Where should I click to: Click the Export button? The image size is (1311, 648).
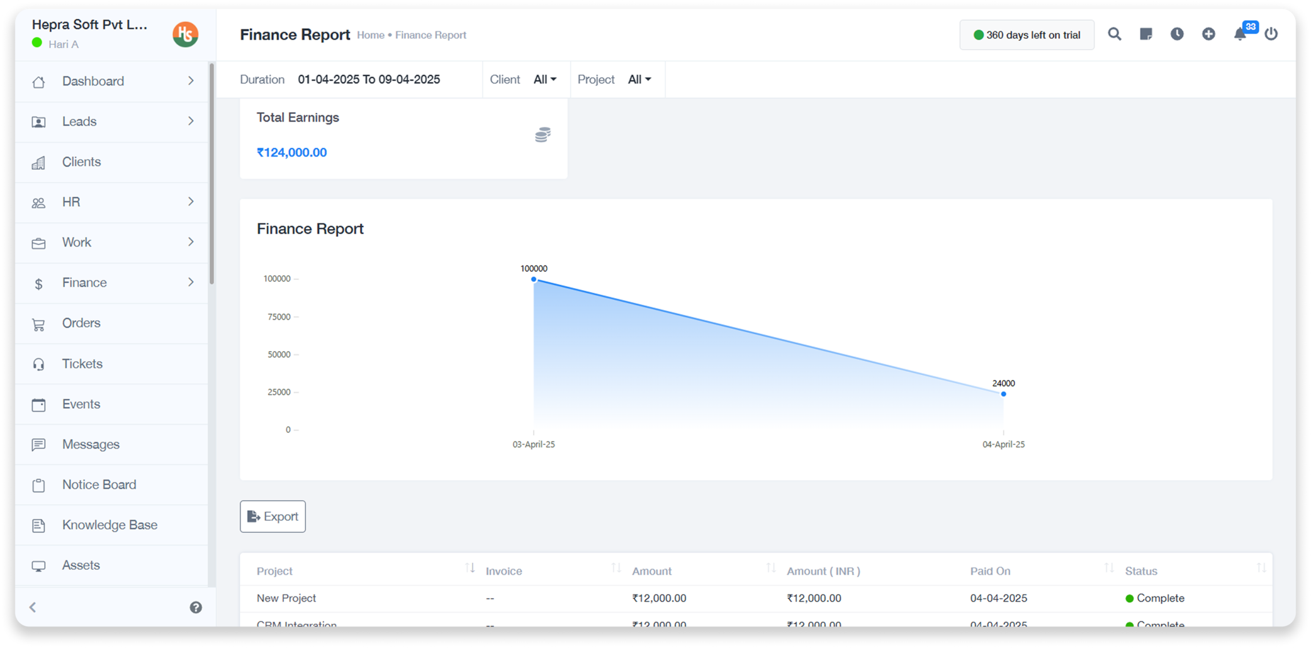(x=273, y=517)
